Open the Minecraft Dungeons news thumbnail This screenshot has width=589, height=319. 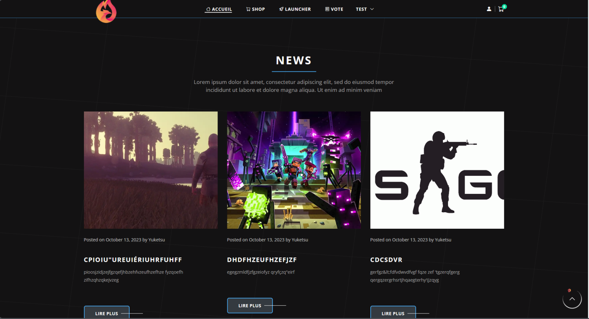tap(294, 170)
